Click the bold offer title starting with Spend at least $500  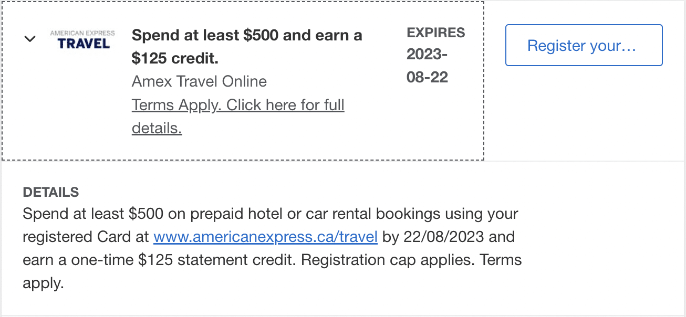(247, 36)
